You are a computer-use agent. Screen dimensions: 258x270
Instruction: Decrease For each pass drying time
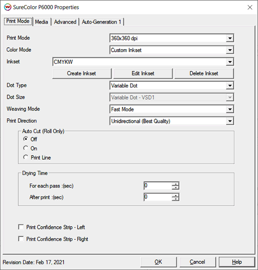[176, 188]
